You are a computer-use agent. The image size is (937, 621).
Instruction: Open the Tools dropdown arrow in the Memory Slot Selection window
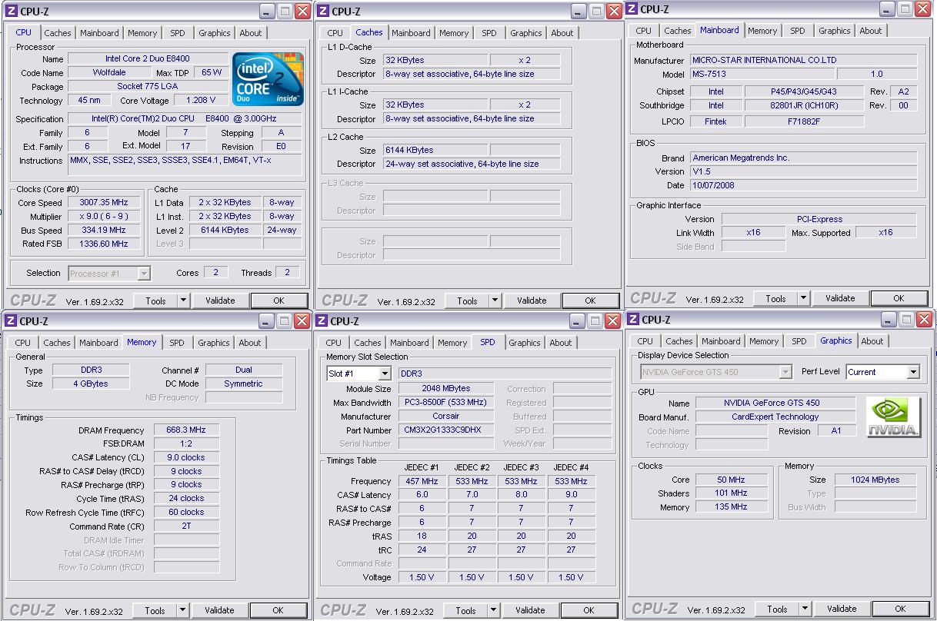coord(494,610)
